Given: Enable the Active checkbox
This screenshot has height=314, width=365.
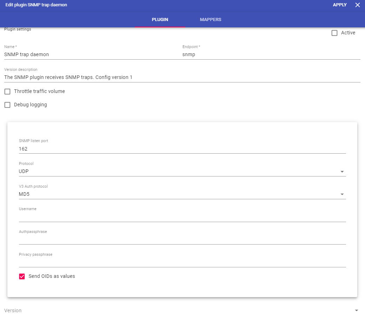Looking at the screenshot, I should [x=334, y=33].
